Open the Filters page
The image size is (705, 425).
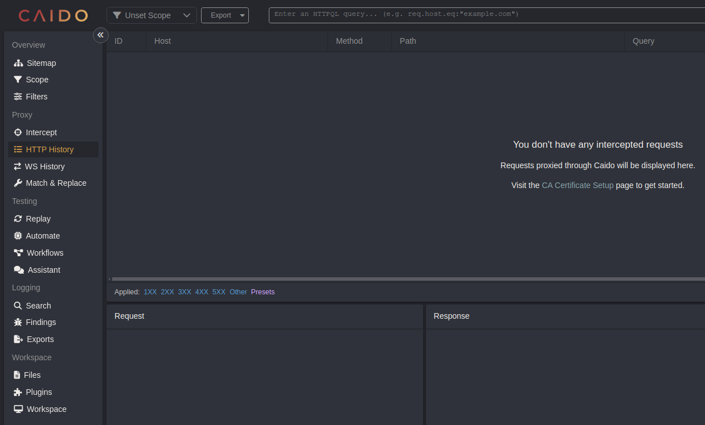coord(53,97)
